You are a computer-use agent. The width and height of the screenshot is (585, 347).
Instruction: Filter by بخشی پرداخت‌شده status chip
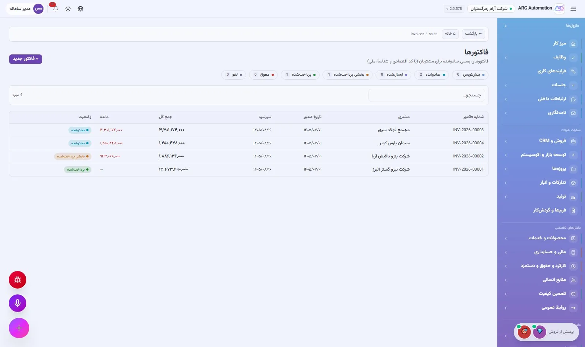pos(347,75)
